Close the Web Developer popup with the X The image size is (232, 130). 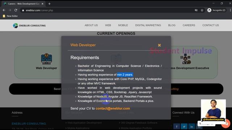[159, 45]
